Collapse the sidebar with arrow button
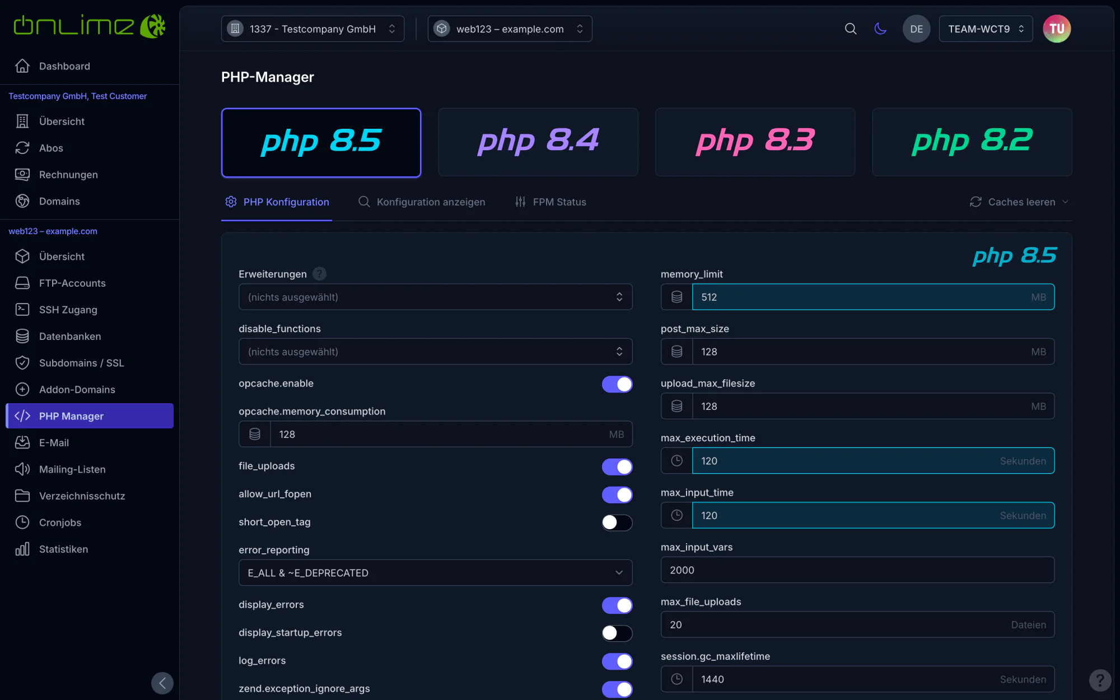This screenshot has width=1120, height=700. coord(162,683)
